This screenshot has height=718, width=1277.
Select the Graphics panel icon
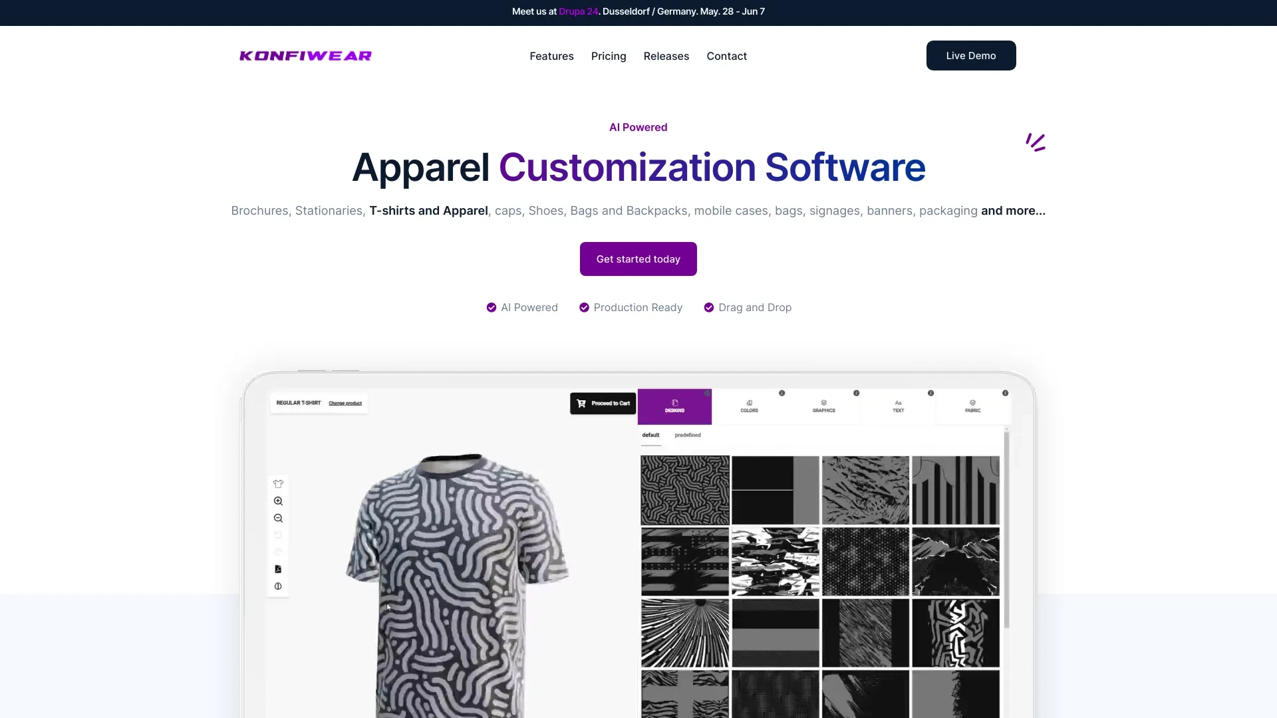click(823, 407)
